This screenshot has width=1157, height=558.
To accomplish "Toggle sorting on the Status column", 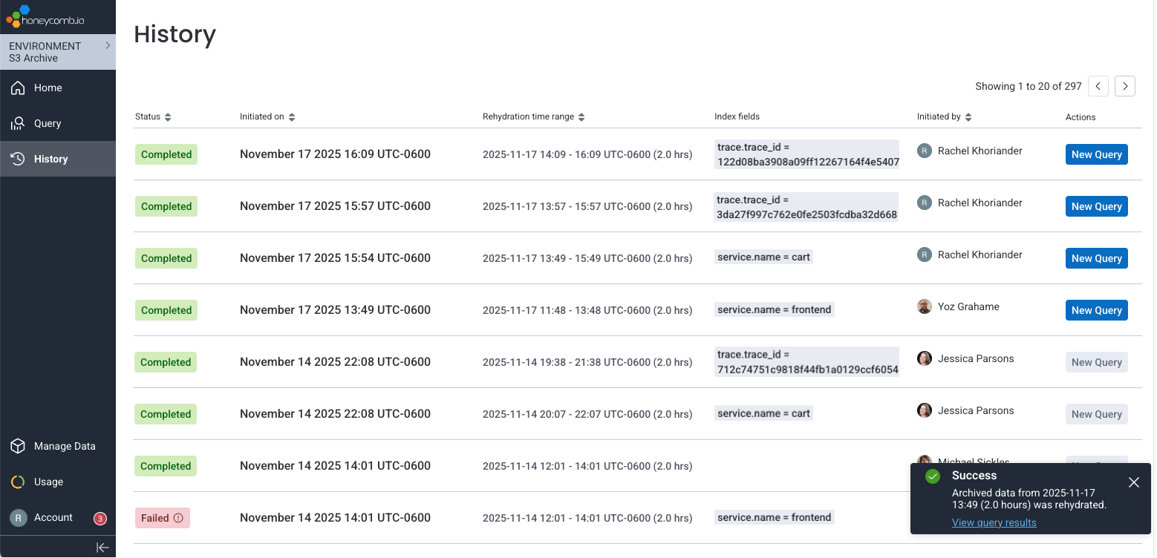I will coord(169,116).
